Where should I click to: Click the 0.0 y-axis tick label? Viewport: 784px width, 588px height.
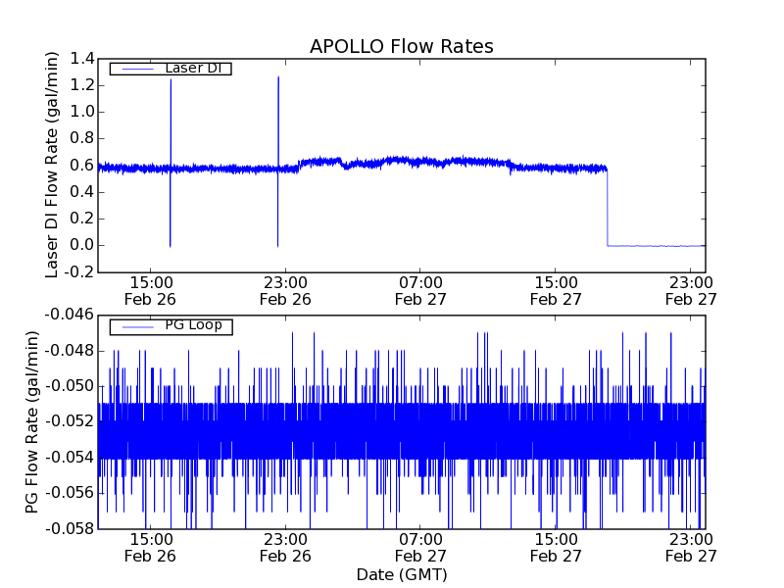pyautogui.click(x=82, y=246)
